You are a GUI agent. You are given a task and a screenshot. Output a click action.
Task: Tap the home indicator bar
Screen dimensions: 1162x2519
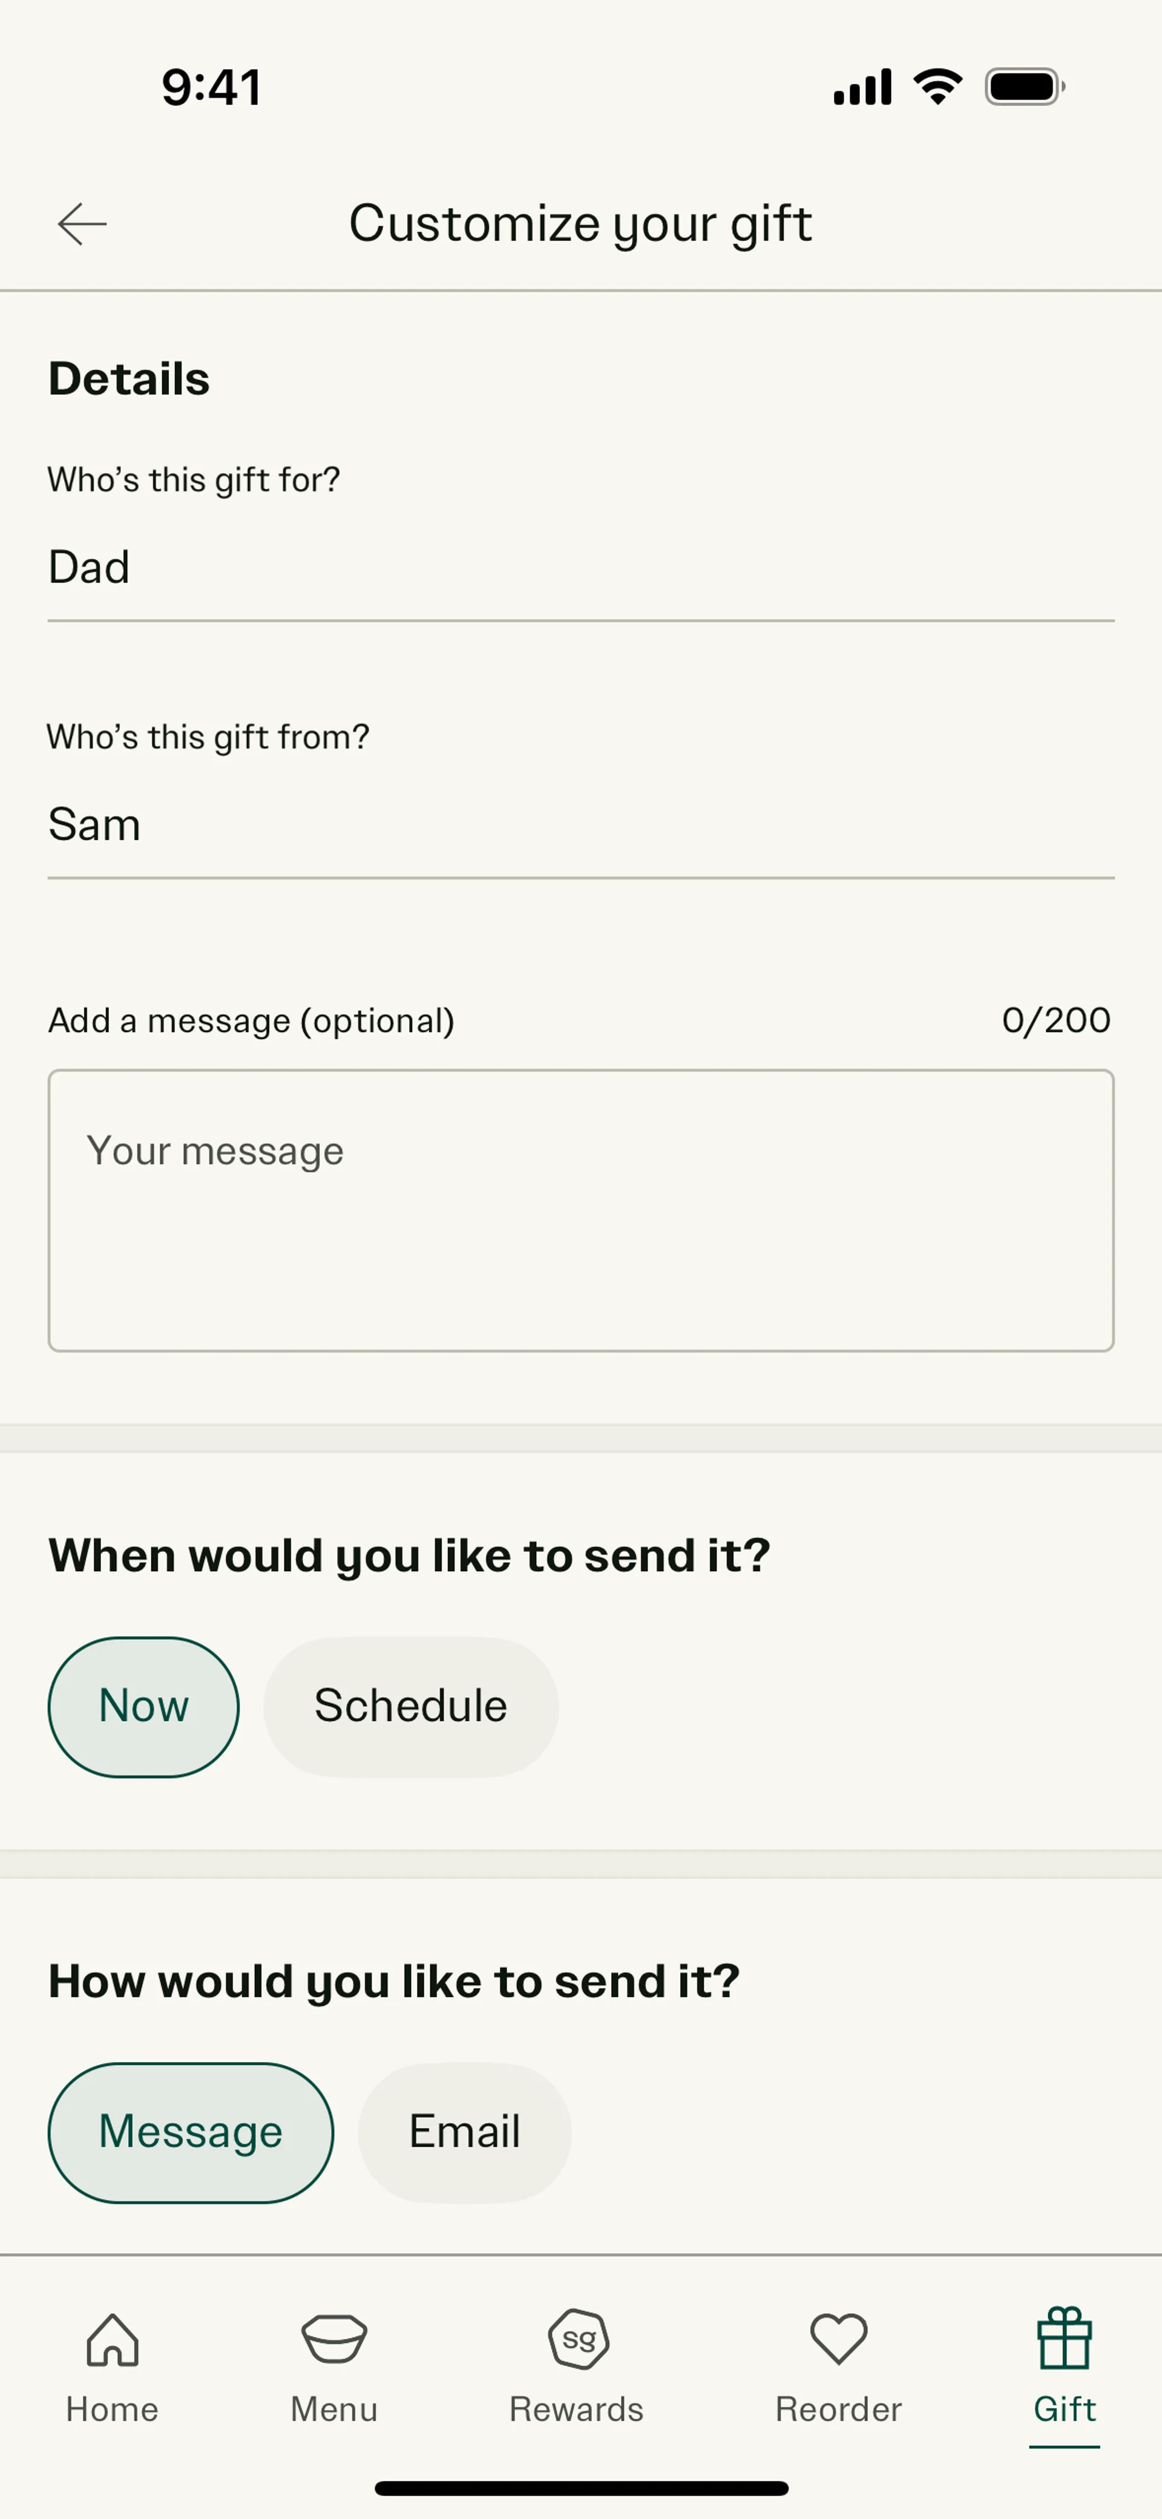tap(581, 2488)
